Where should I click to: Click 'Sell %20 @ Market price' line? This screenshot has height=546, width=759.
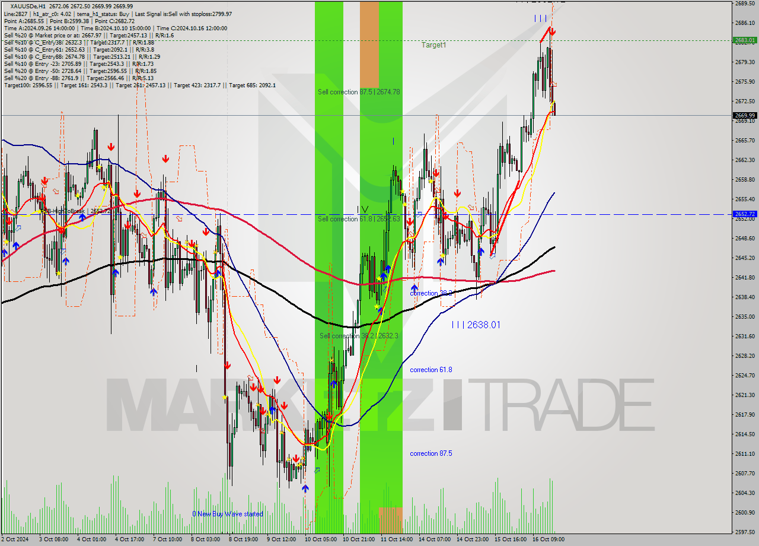pyautogui.click(x=89, y=35)
